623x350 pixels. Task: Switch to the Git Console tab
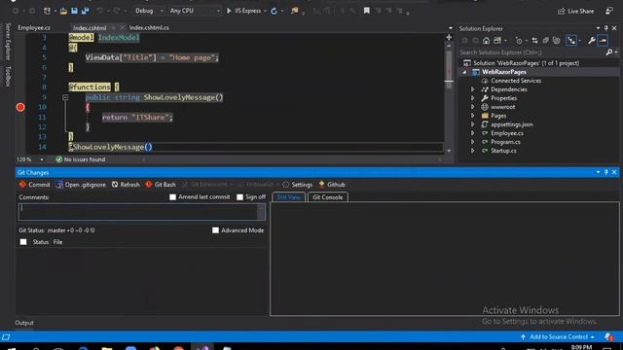coord(327,197)
